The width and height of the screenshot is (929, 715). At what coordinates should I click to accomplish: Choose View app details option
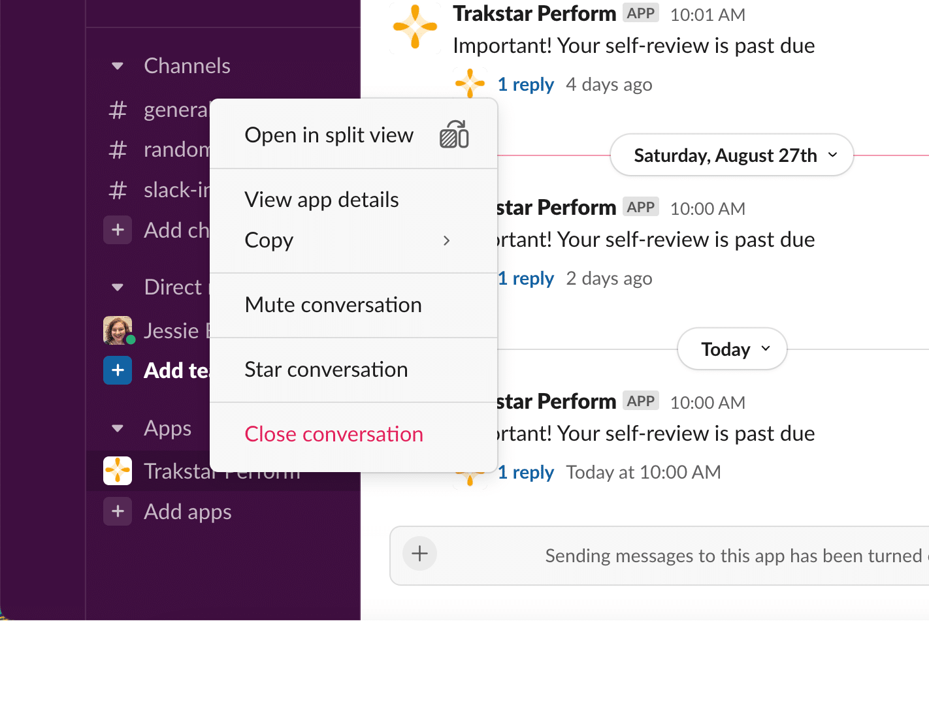pos(321,200)
